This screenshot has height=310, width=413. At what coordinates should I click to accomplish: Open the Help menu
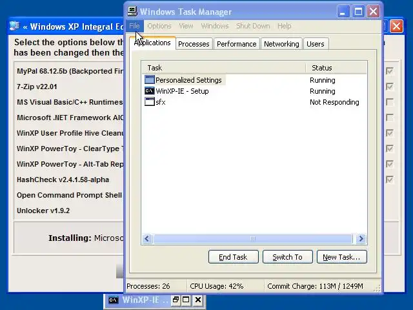click(x=284, y=26)
